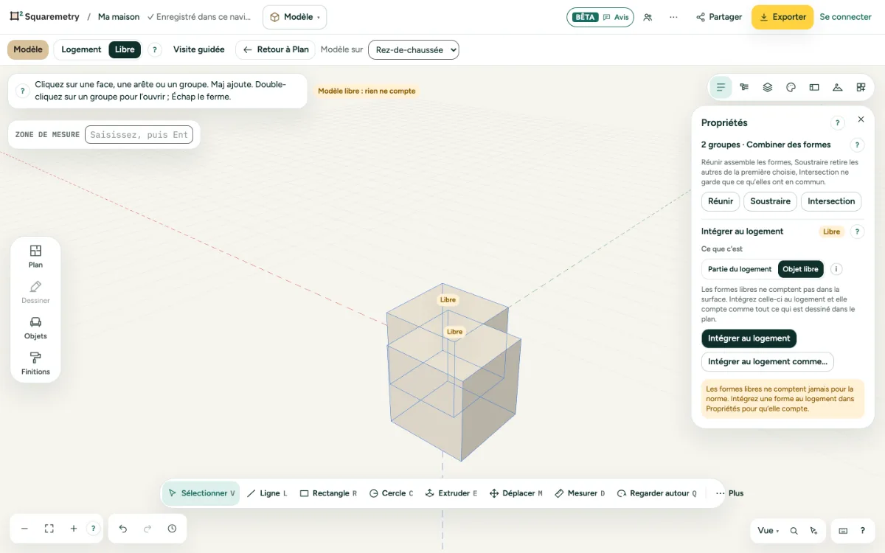
Task: Click the Se connecter link
Action: tap(845, 17)
